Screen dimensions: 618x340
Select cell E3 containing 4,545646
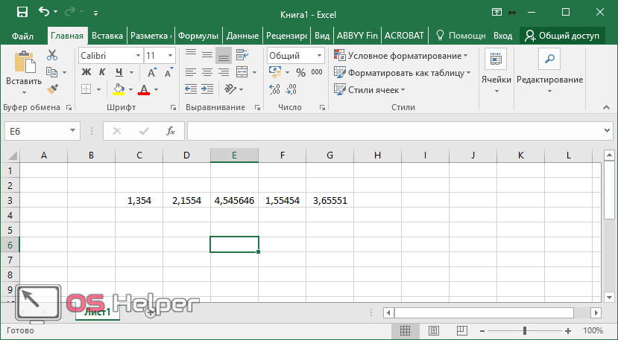click(x=234, y=200)
